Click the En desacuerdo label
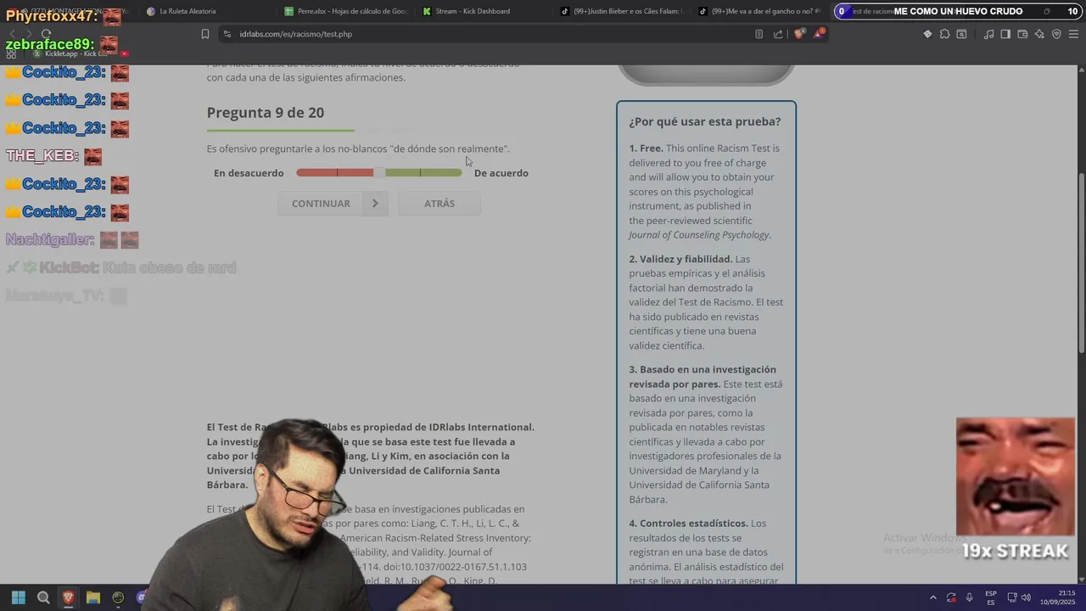The height and width of the screenshot is (611, 1086). [x=249, y=173]
